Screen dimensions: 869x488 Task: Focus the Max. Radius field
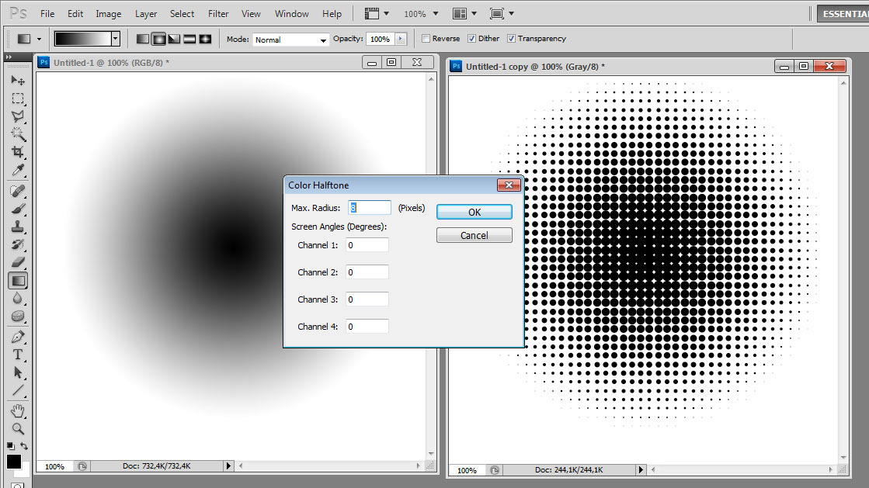[x=369, y=208]
